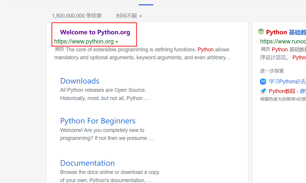The height and width of the screenshot is (183, 306).
Task: Click the 'All Python releases are Open Source' description
Action: pyautogui.click(x=105, y=94)
